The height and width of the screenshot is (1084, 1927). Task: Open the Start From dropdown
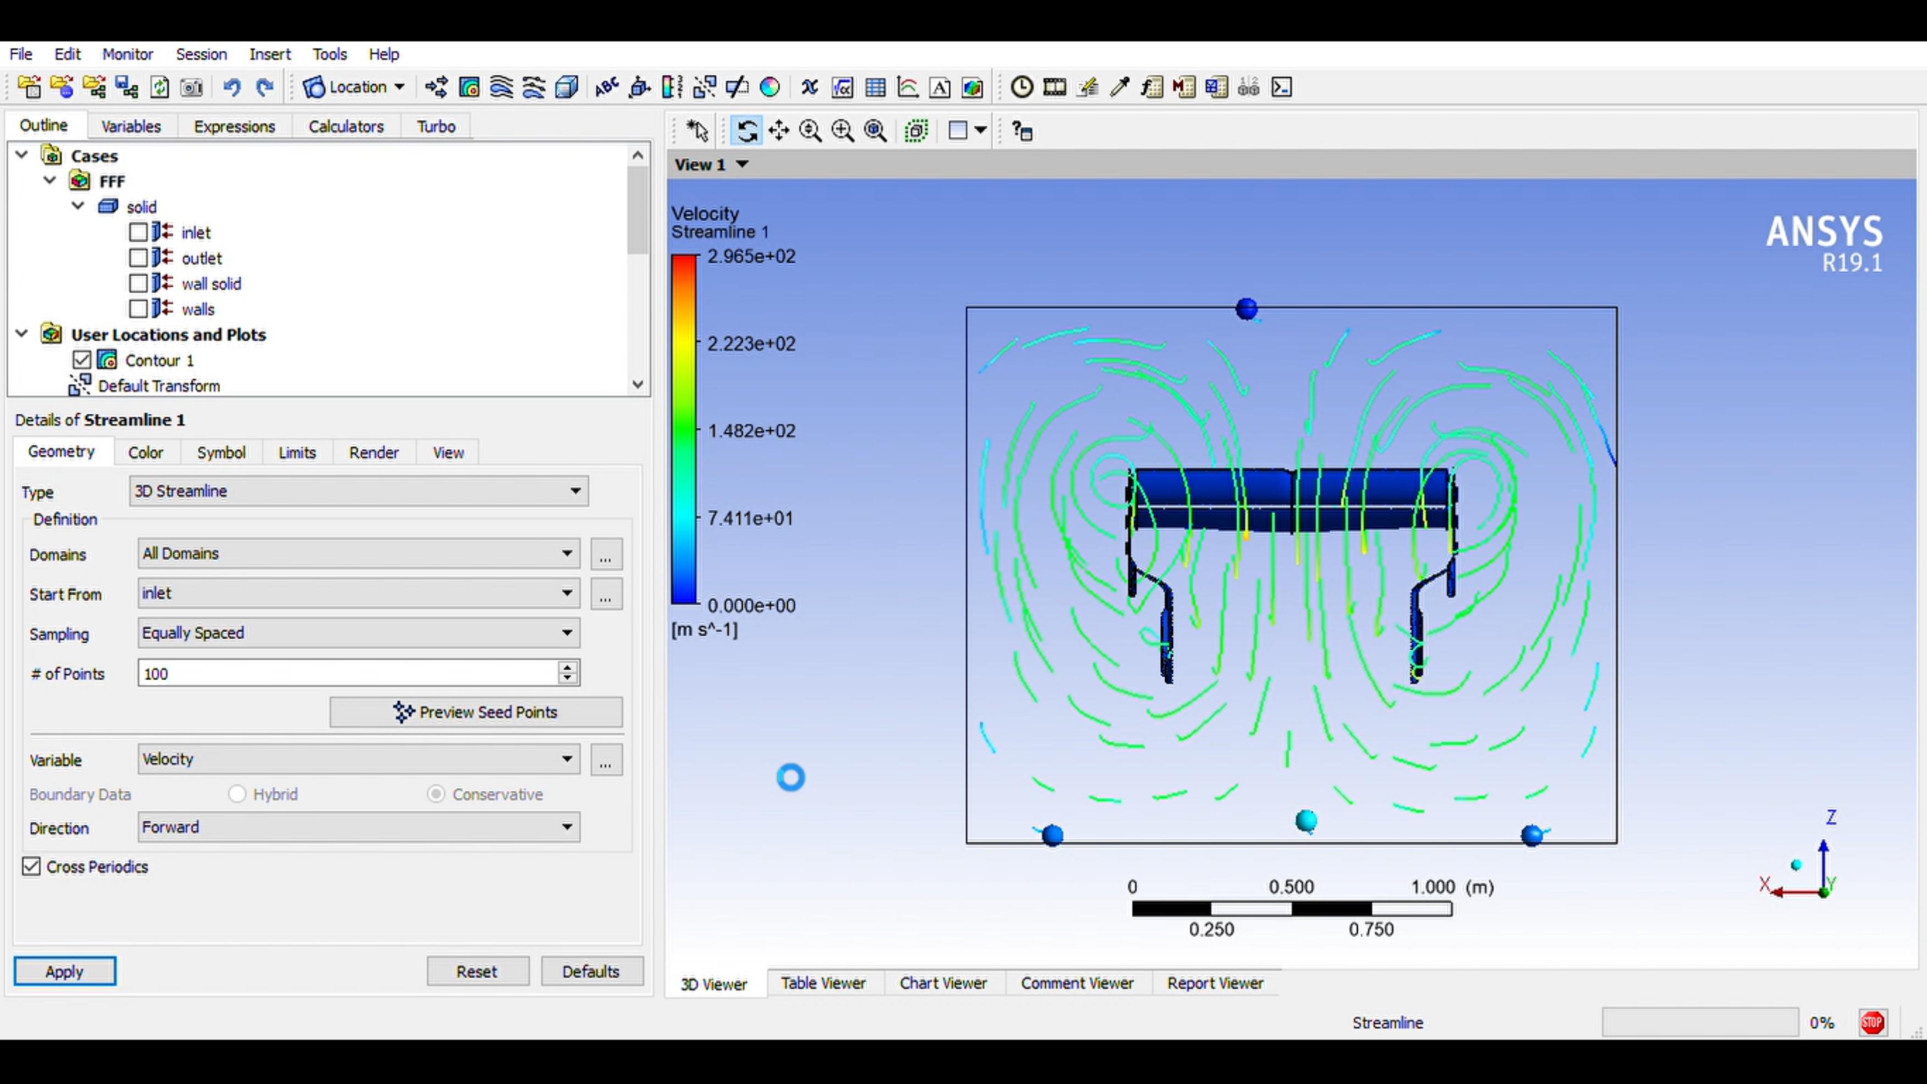point(358,593)
